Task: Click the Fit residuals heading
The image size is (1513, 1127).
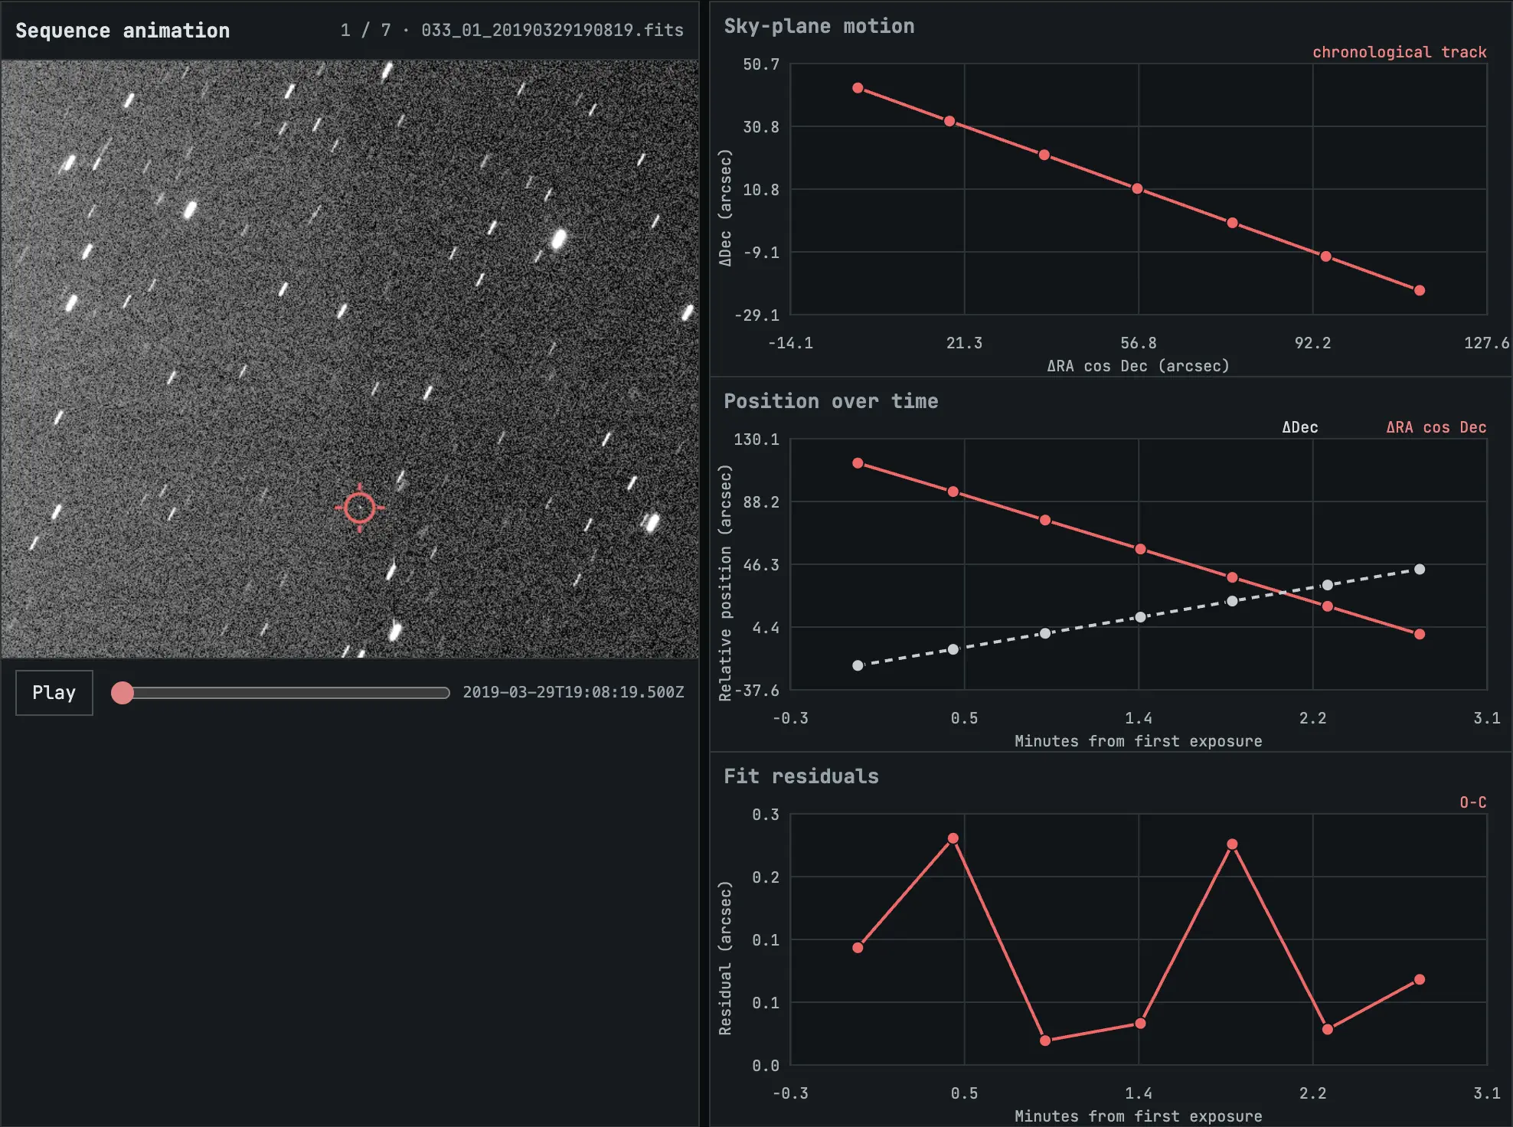Action: (x=801, y=776)
